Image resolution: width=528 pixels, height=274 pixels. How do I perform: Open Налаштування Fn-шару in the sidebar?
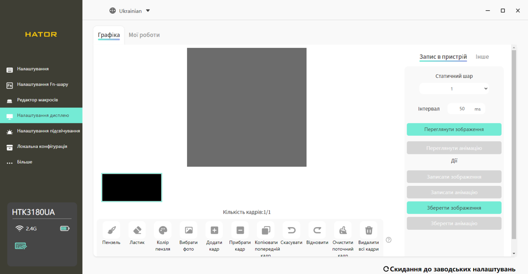[41, 85]
